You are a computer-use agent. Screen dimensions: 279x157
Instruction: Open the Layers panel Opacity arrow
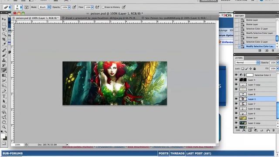[277, 63]
